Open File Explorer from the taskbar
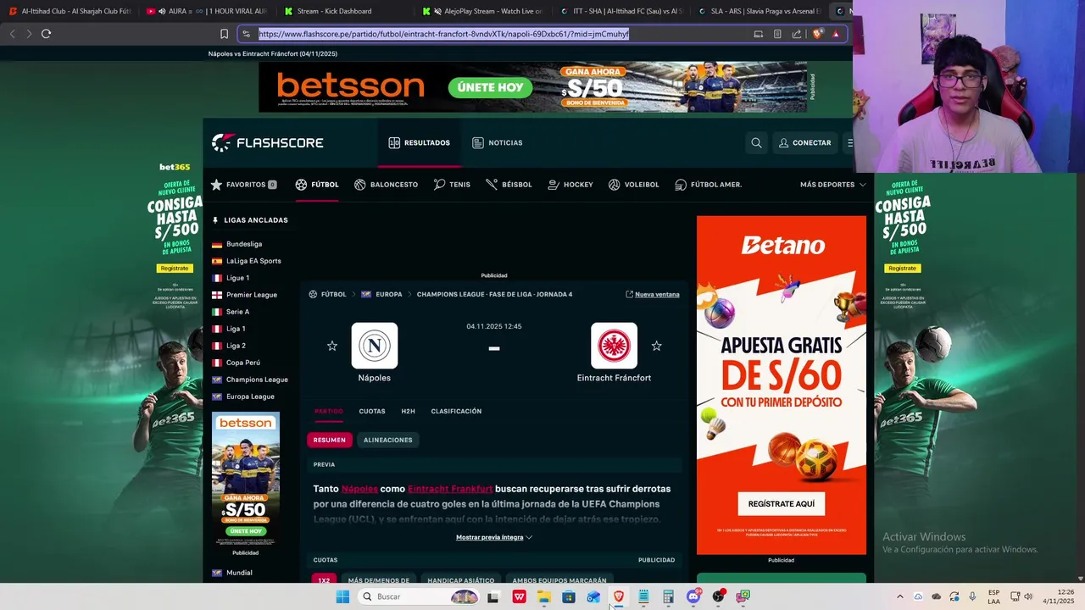Viewport: 1085px width, 610px height. point(543,596)
